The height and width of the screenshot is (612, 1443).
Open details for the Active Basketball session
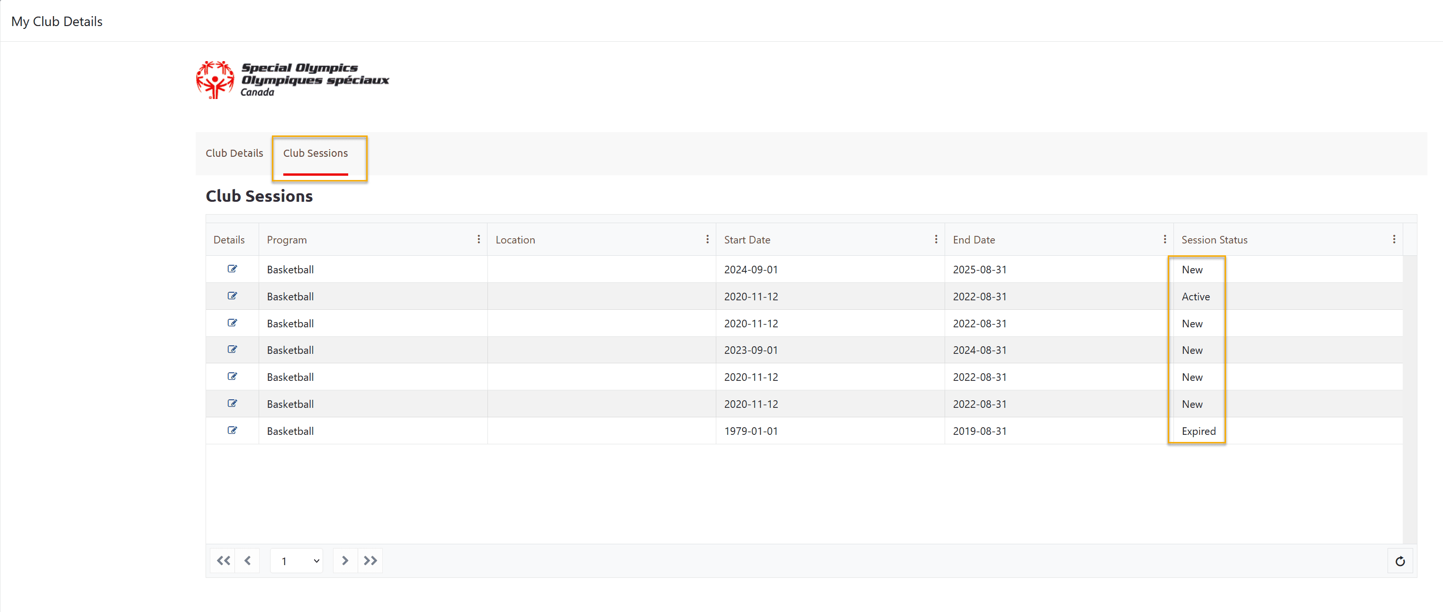(x=232, y=296)
